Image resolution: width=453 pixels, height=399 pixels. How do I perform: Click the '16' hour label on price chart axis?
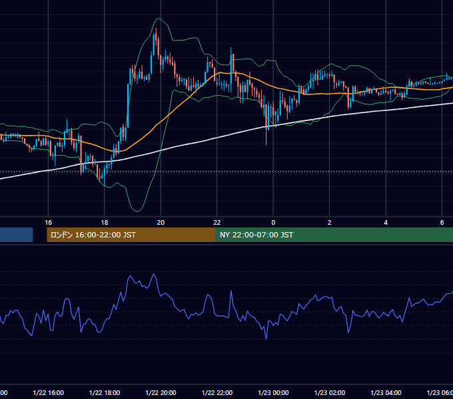tap(48, 223)
